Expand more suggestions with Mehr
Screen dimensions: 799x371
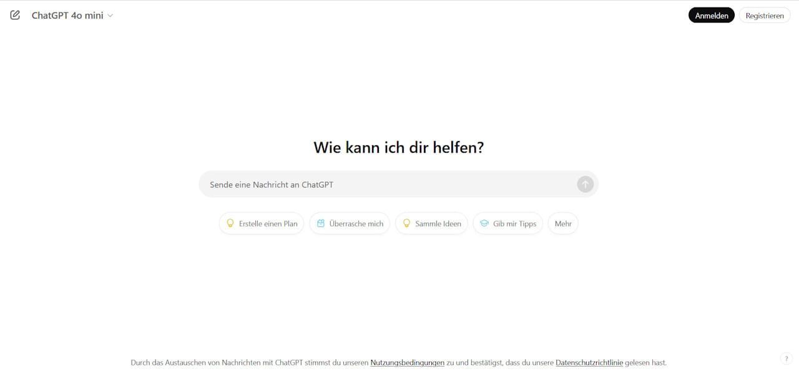tap(563, 223)
